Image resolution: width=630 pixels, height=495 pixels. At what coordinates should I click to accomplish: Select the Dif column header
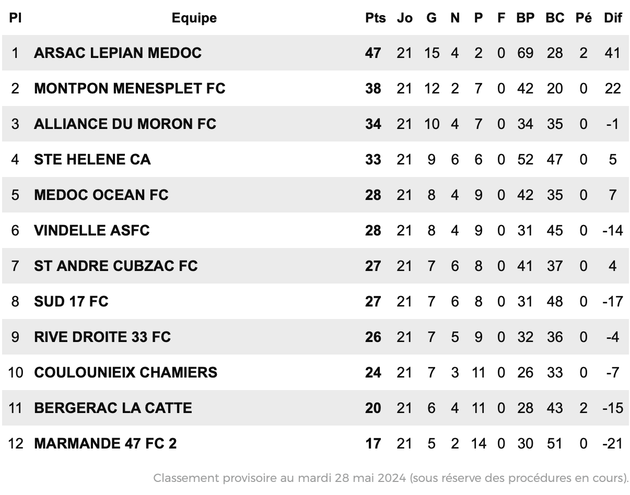[613, 18]
